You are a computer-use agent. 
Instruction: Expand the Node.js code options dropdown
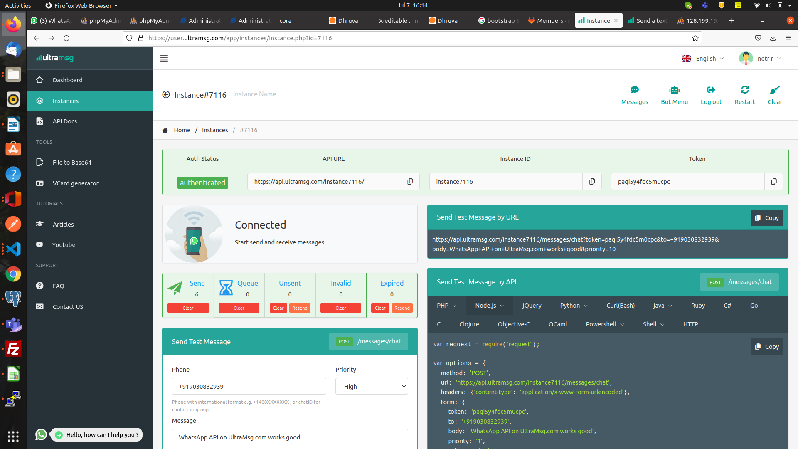489,306
